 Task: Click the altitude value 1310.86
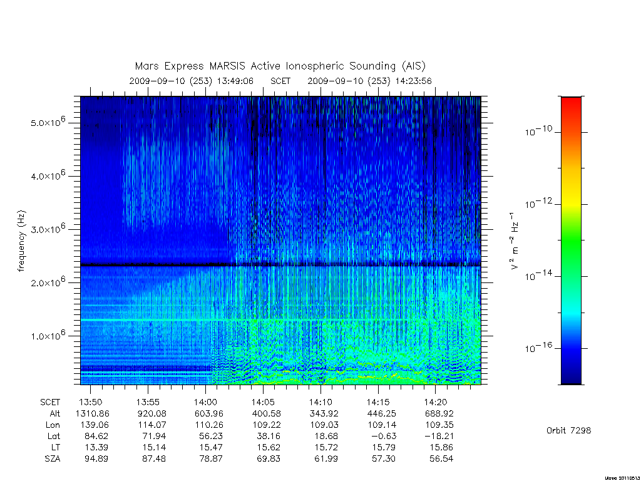click(x=93, y=413)
